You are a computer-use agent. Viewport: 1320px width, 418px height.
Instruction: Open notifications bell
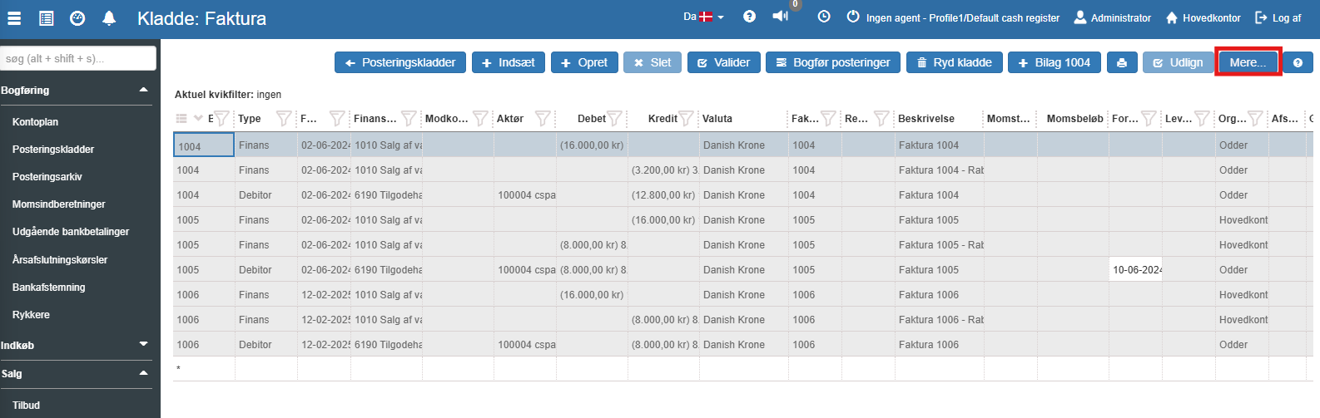tap(109, 17)
